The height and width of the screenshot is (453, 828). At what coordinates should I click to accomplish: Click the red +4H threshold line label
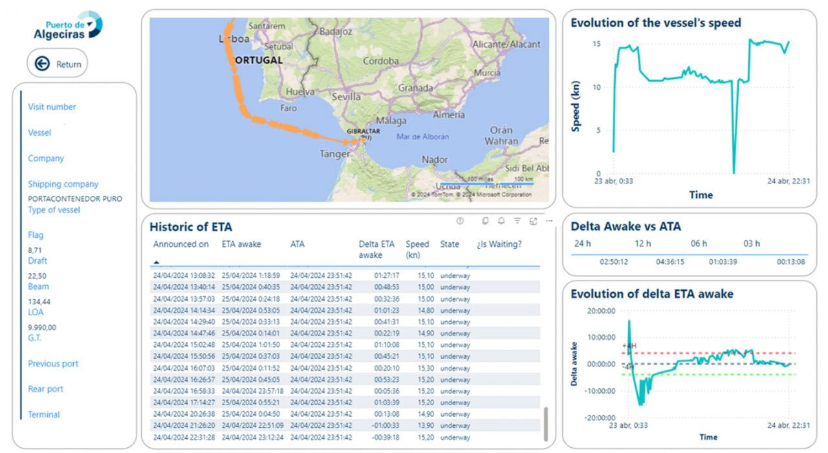(629, 346)
